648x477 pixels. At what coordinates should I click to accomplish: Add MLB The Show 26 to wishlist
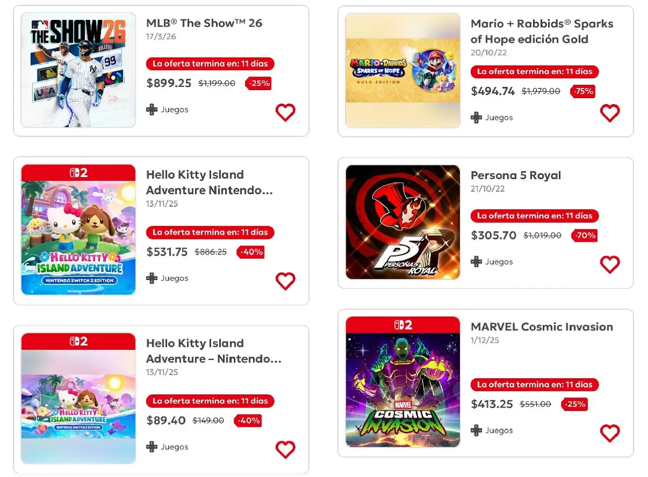coord(285,112)
